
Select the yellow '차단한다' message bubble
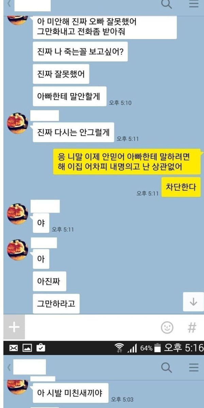click(x=181, y=187)
